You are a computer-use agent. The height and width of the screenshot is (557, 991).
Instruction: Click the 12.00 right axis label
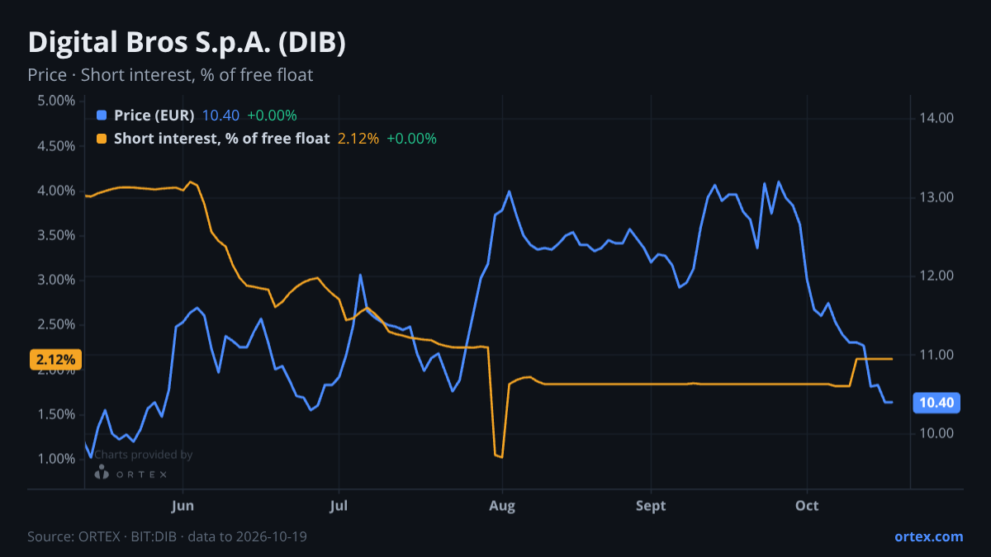pos(936,276)
